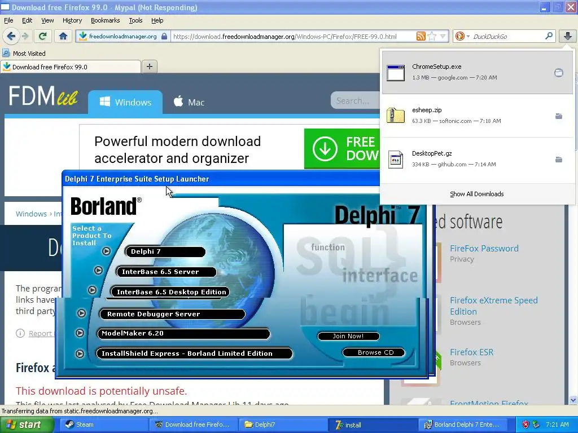Open the Windows Start menu
Image resolution: width=578 pixels, height=433 pixels.
pyautogui.click(x=27, y=425)
